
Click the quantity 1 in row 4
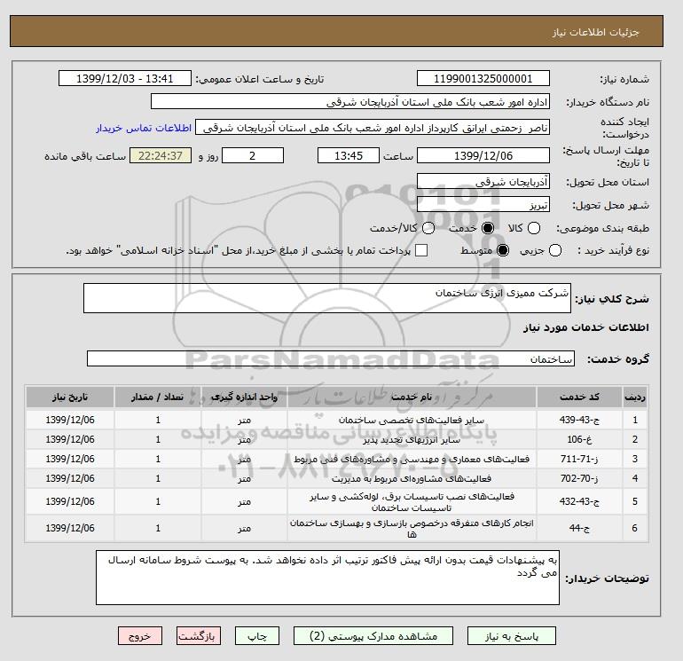[x=158, y=478]
